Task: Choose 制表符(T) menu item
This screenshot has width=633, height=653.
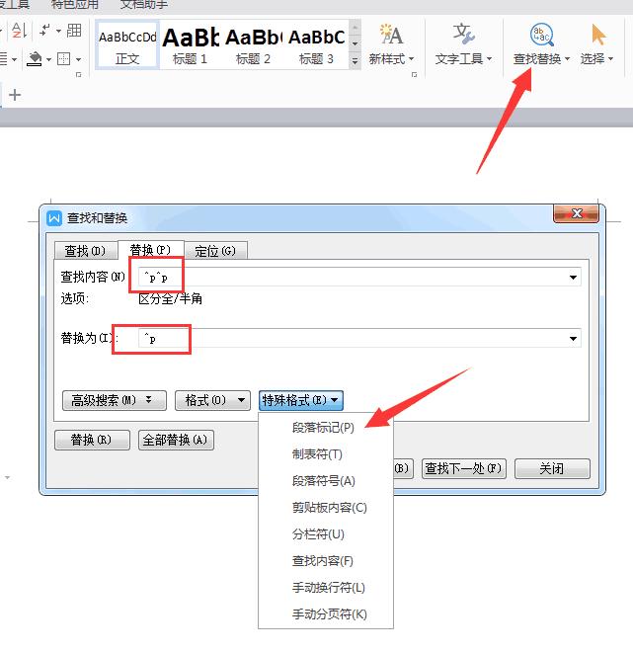Action: pyautogui.click(x=326, y=453)
